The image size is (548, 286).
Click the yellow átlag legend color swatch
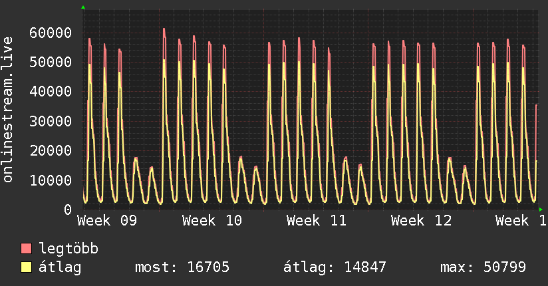[26, 267]
